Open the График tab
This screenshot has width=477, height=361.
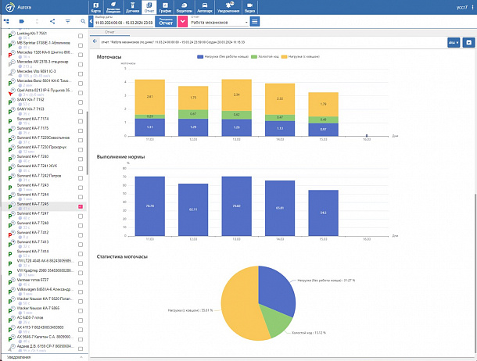click(165, 7)
